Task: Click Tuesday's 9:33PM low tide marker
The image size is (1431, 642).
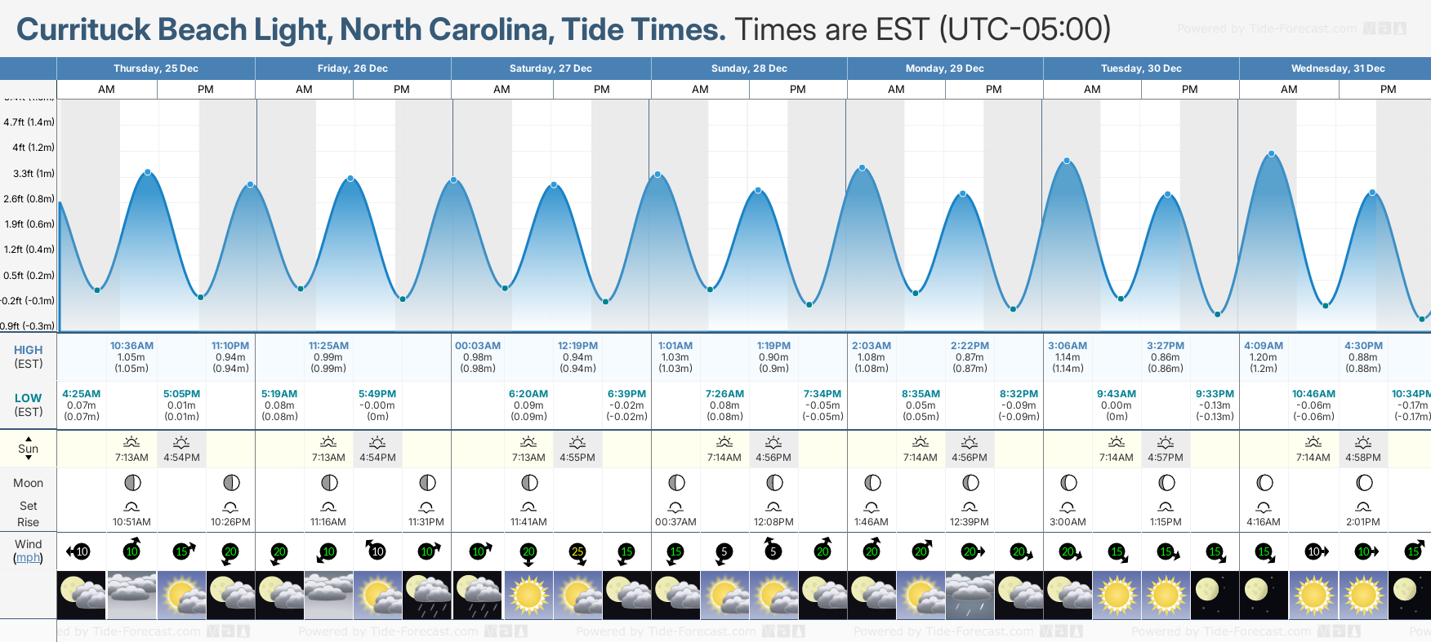Action: click(x=1217, y=314)
